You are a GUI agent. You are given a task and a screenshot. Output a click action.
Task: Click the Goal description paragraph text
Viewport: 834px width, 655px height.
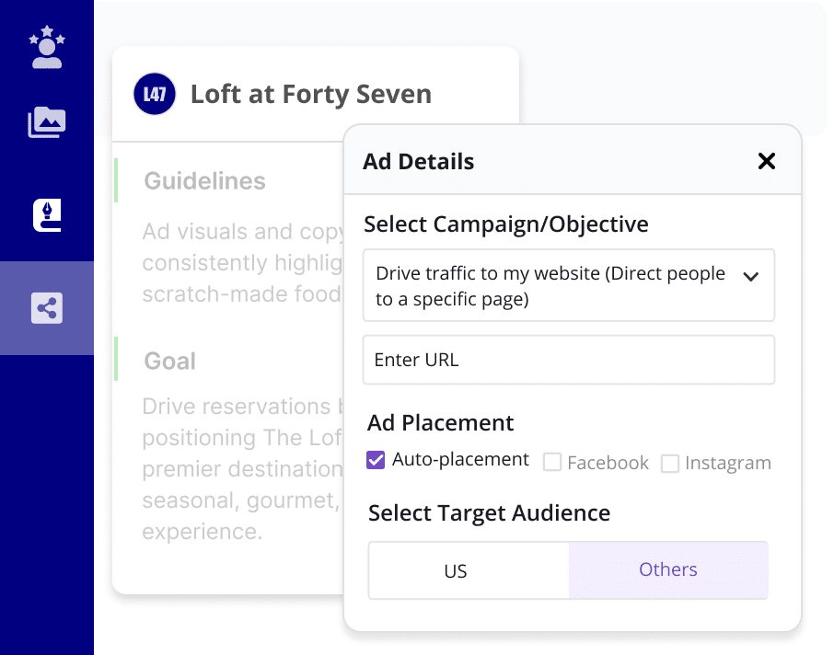pyautogui.click(x=241, y=469)
